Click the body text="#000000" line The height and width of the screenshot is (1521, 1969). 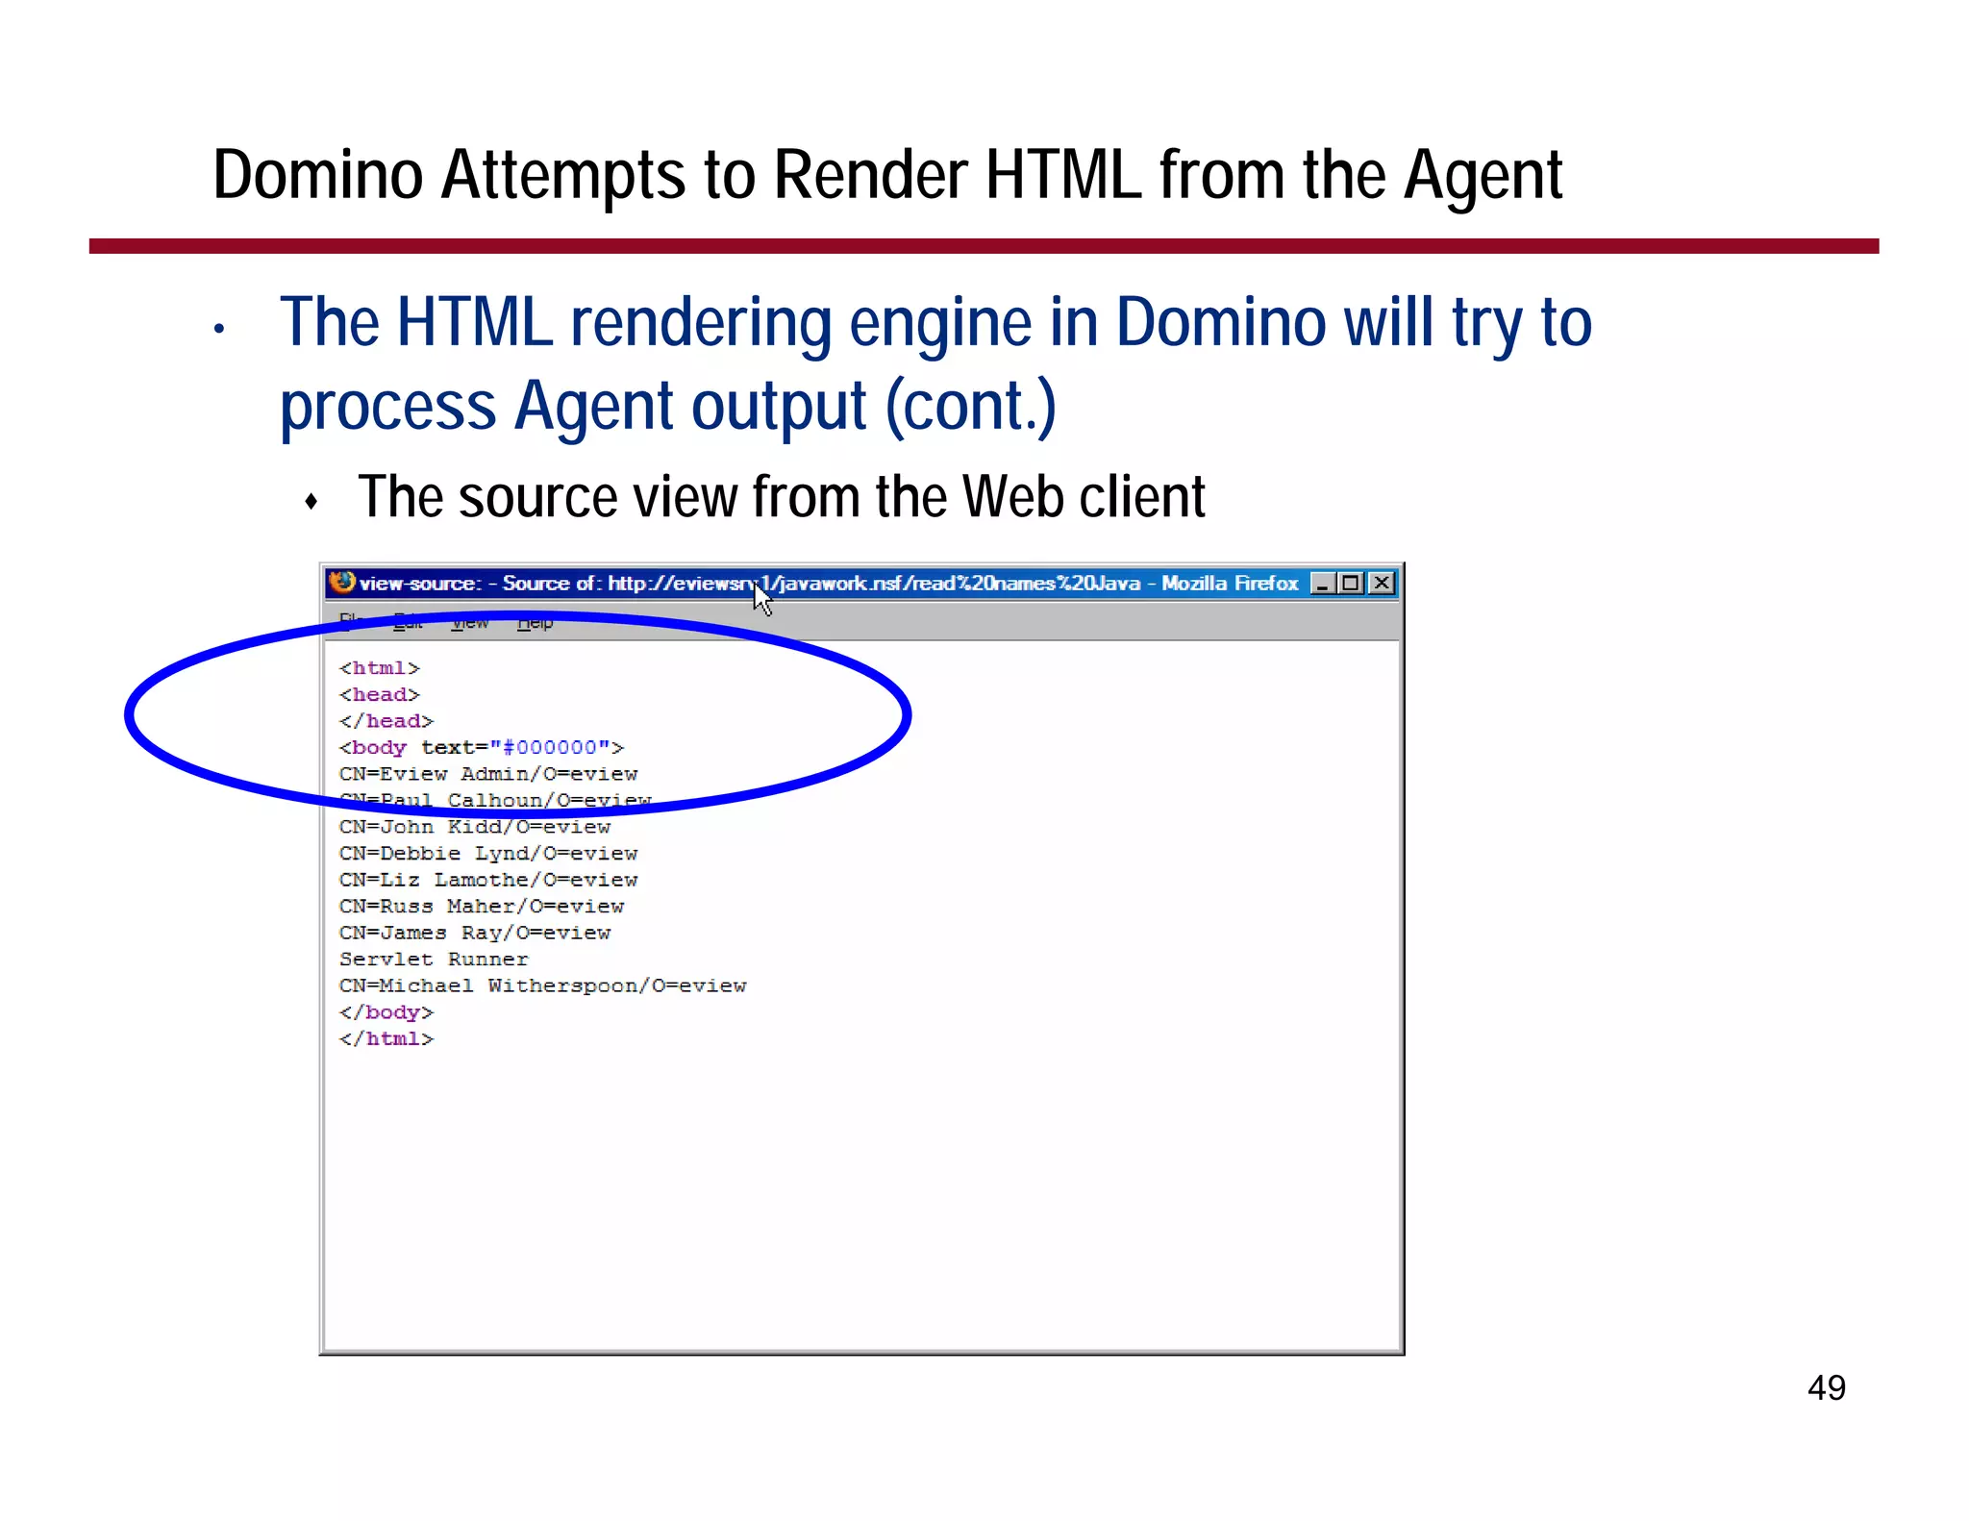click(x=482, y=747)
